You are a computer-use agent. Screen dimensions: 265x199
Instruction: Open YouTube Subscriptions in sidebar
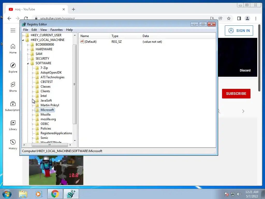pos(12,106)
